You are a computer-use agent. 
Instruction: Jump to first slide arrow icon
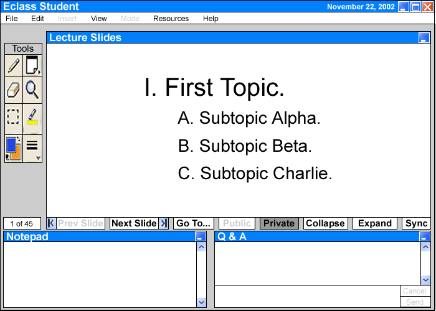51,223
